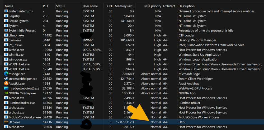Sort by Architecture column header
The image size is (264, 130).
170,6
